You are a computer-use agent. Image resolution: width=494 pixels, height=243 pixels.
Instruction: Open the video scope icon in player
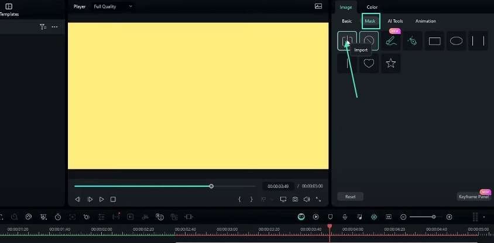pos(318,6)
